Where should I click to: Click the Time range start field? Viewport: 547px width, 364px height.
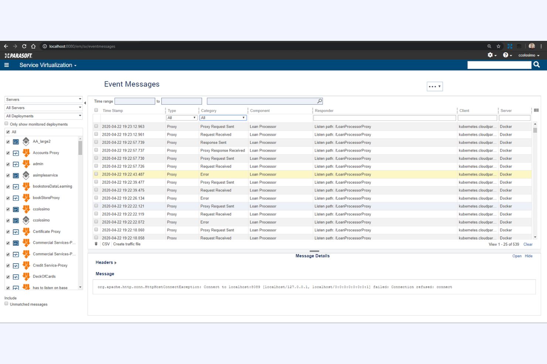135,101
